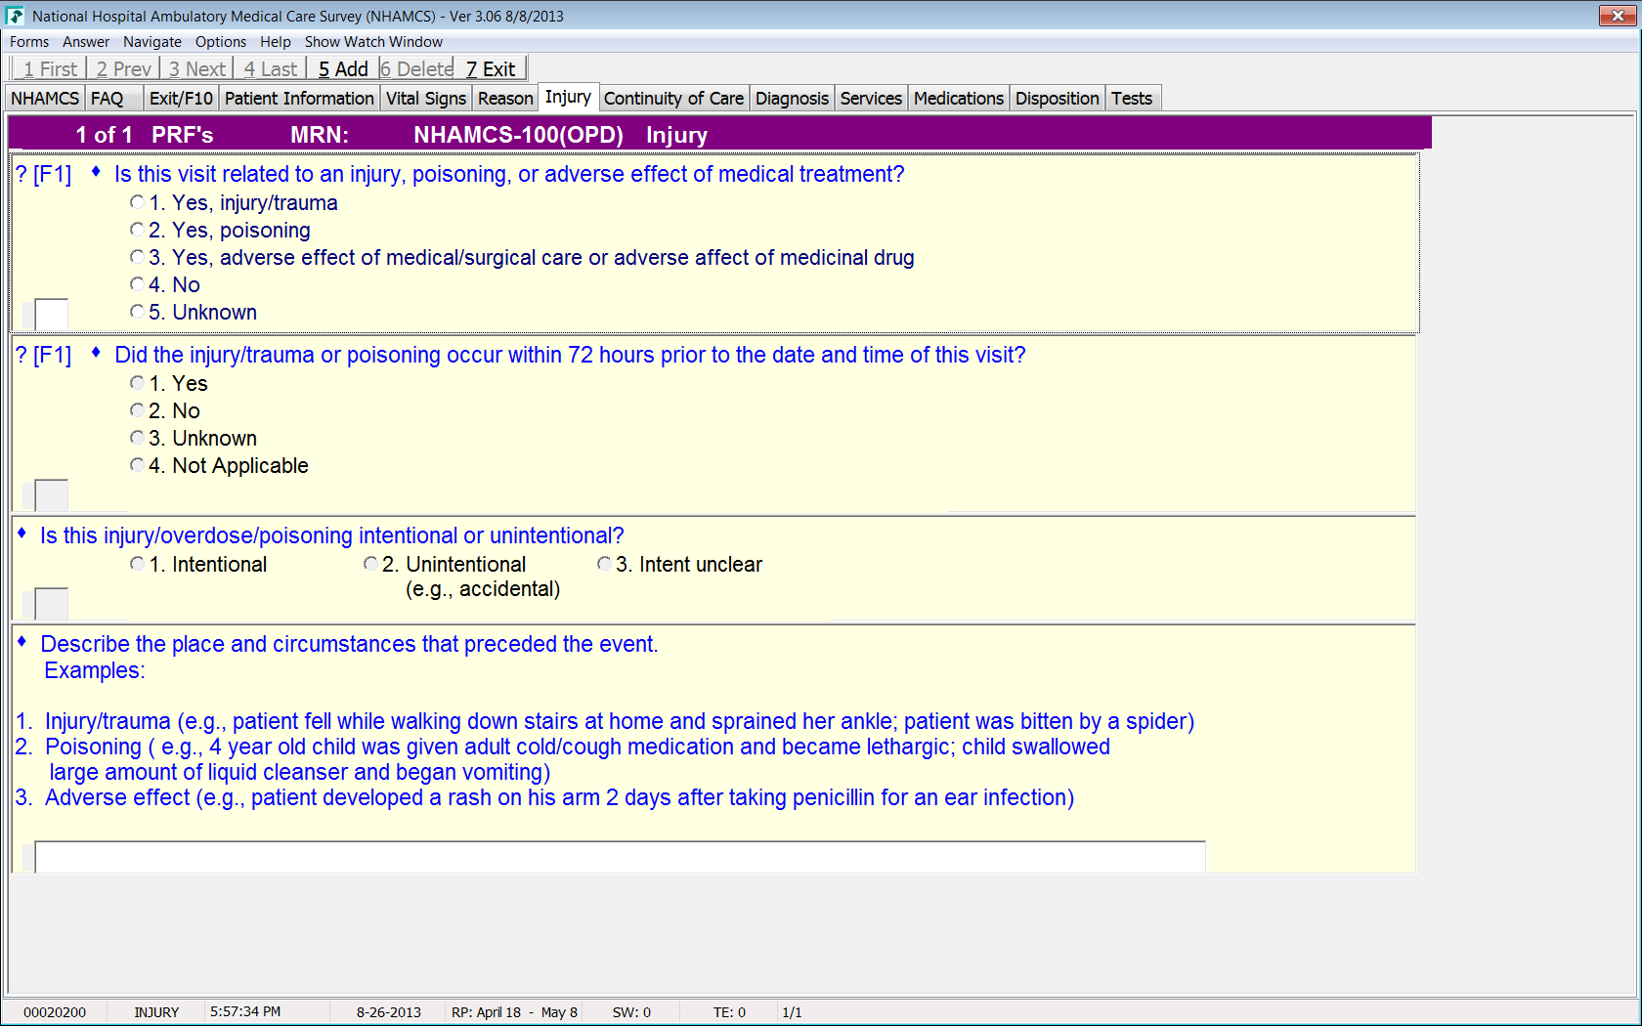Select '2. Yes, poisoning' radio button

coord(137,230)
